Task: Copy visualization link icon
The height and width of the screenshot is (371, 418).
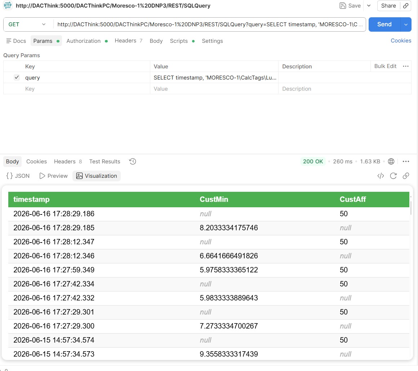Action: [406, 176]
